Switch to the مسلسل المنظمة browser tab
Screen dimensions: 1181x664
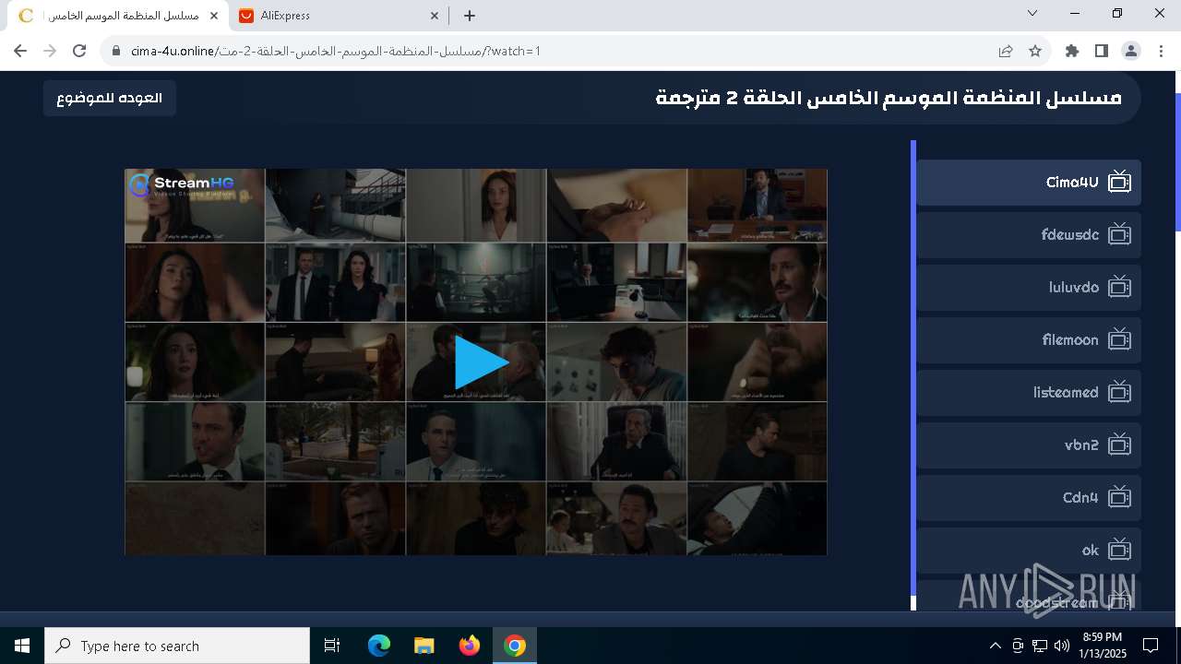coord(118,15)
